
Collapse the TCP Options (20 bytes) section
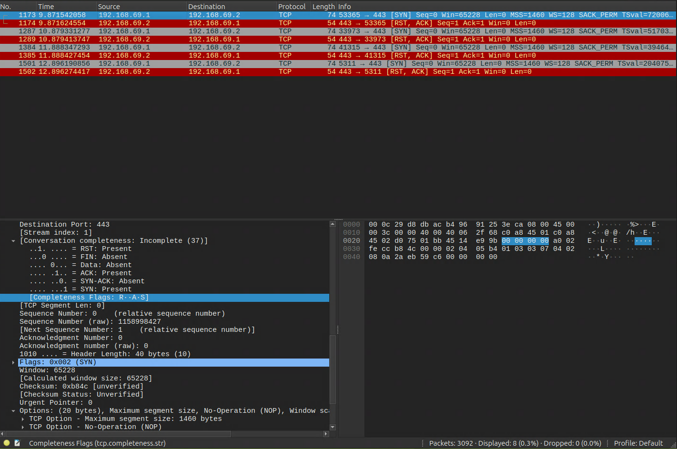(x=13, y=411)
